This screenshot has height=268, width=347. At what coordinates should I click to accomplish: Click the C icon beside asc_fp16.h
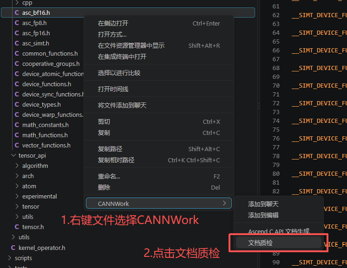coord(17,33)
